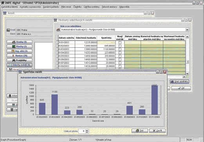
Task: Click the Areál window title icon
Action: tap(5, 13)
